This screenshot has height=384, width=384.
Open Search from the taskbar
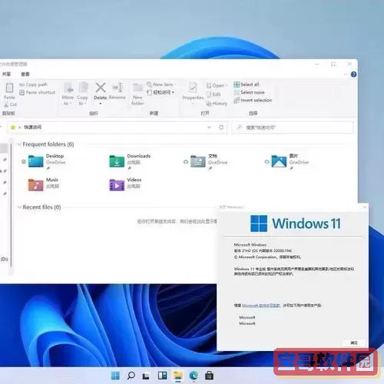pyautogui.click(x=131, y=376)
